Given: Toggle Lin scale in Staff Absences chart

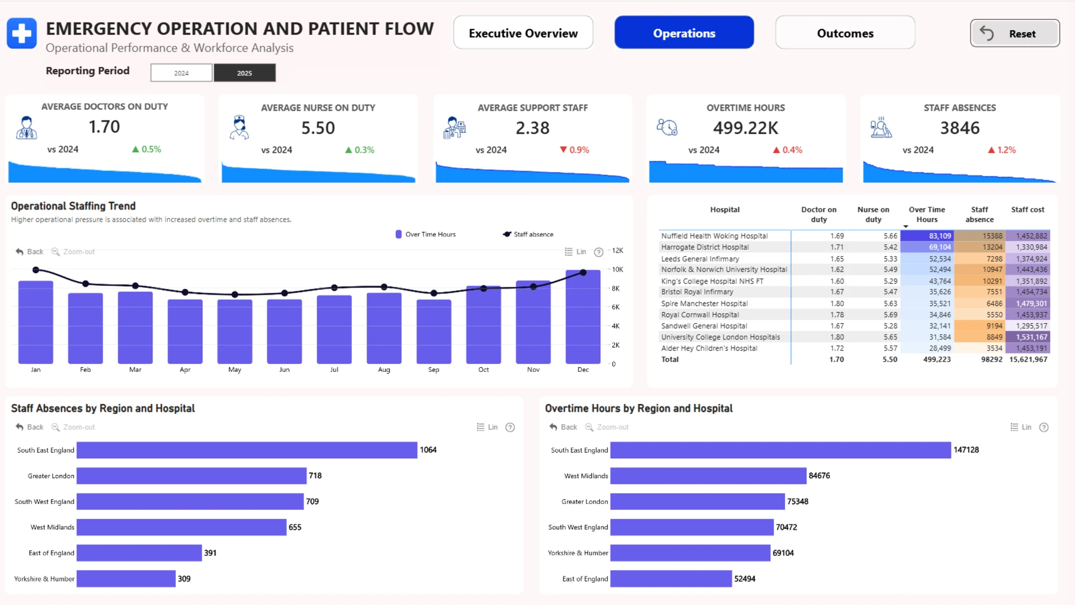Looking at the screenshot, I should click(487, 427).
